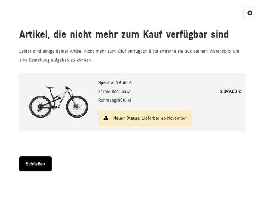Click the heading about unavailable articles

[x=124, y=35]
